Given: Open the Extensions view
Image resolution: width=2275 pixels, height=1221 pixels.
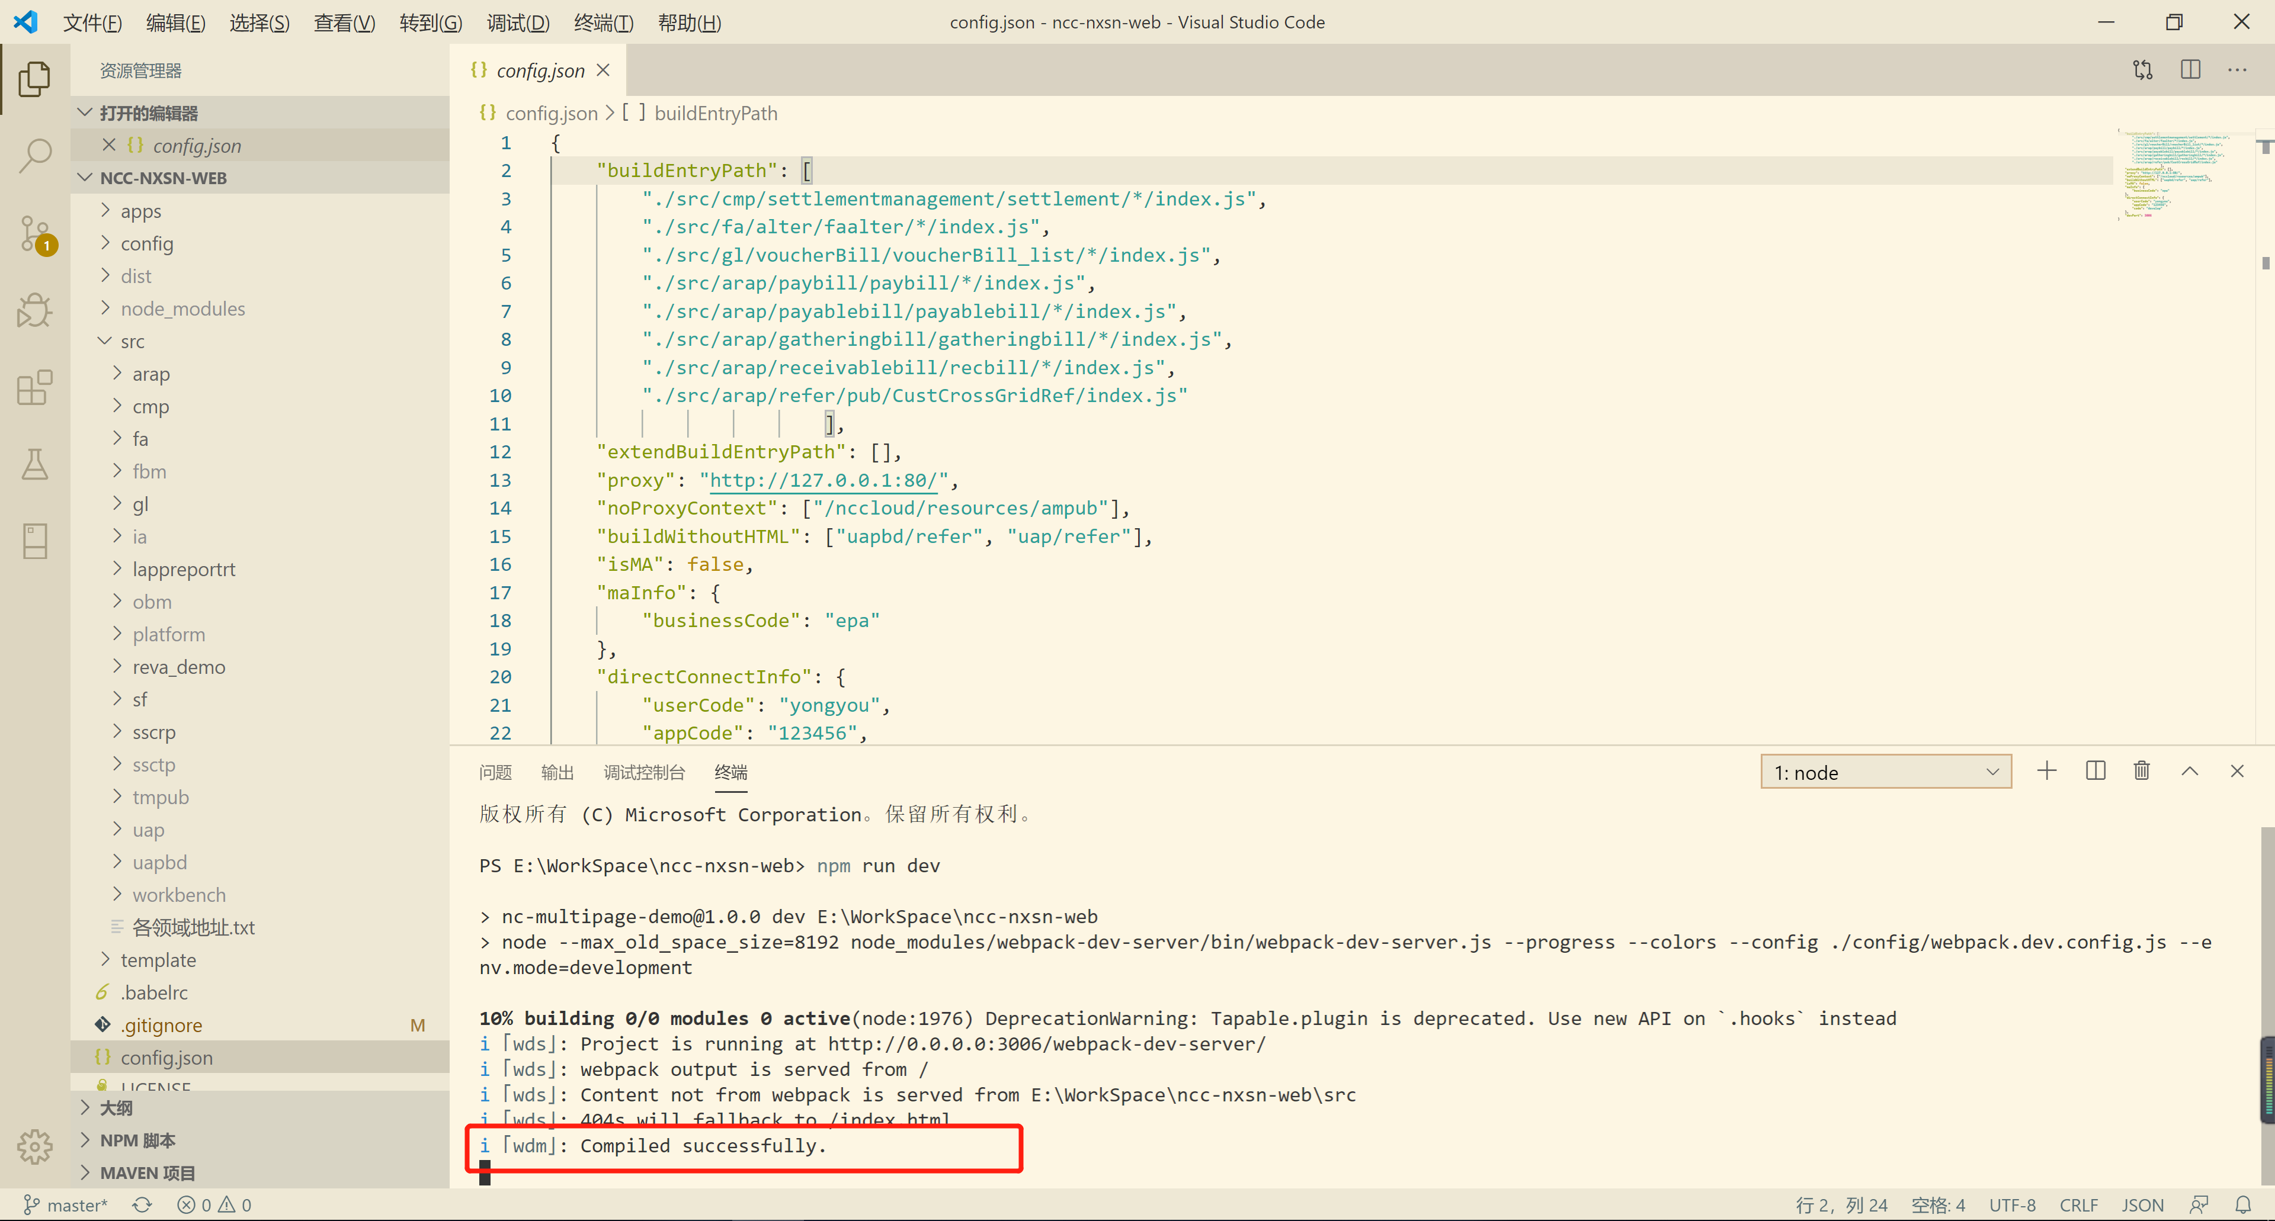Looking at the screenshot, I should pyautogui.click(x=34, y=388).
